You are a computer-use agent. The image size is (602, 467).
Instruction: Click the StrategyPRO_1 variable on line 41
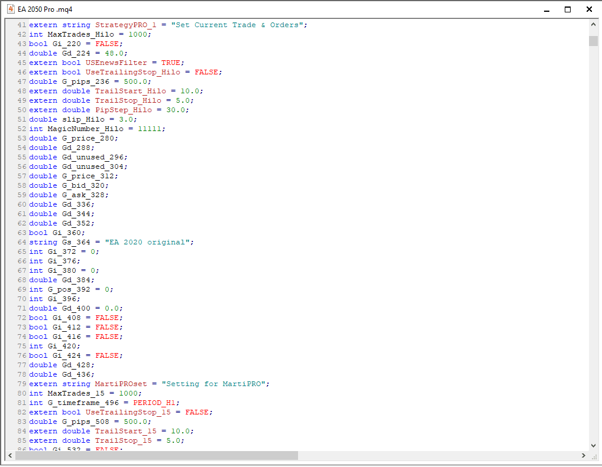[125, 25]
